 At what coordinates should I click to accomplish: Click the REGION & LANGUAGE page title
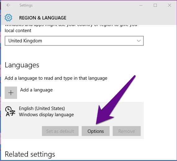coord(43,18)
